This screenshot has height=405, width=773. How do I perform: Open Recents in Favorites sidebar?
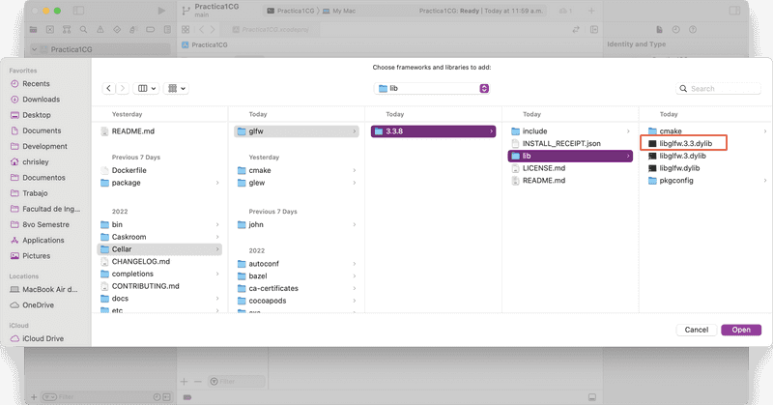[36, 84]
